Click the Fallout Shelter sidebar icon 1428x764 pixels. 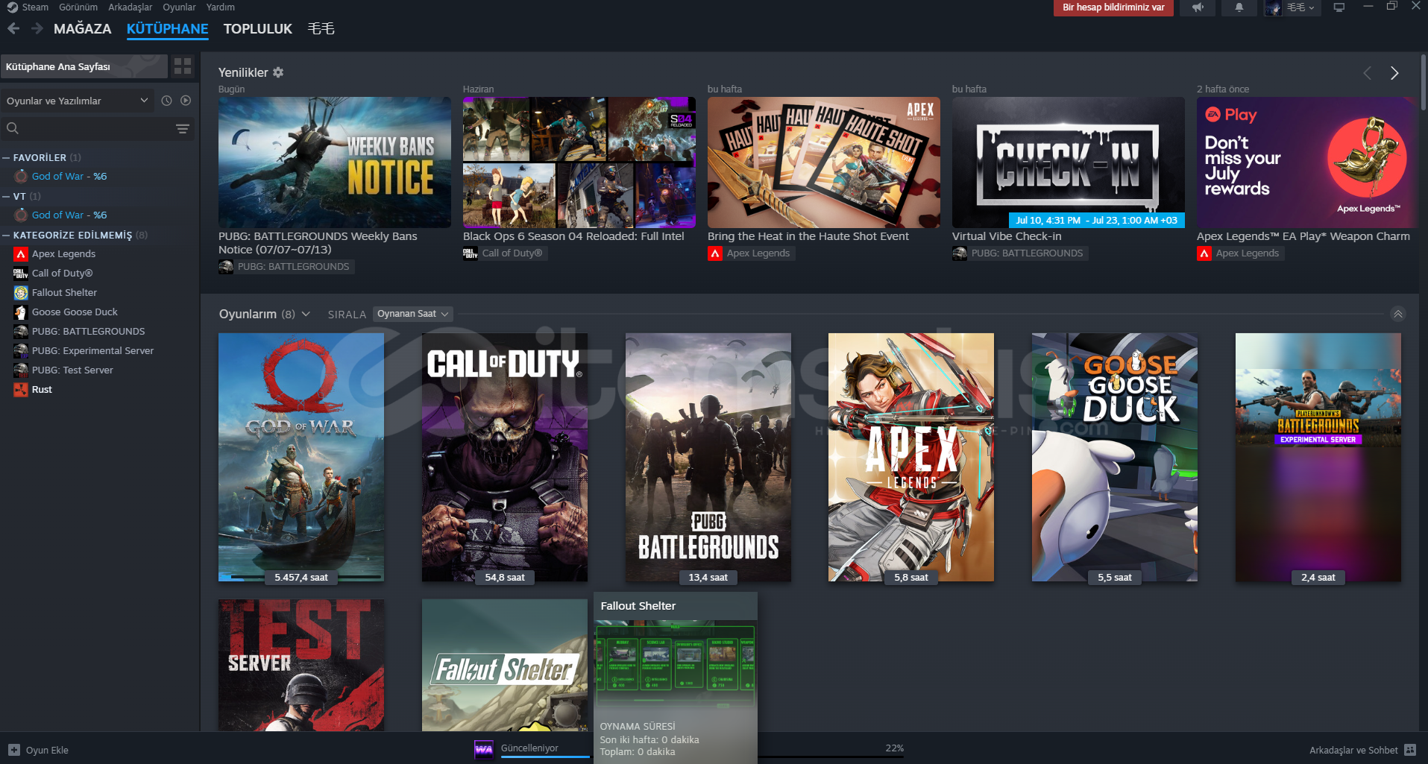(21, 293)
